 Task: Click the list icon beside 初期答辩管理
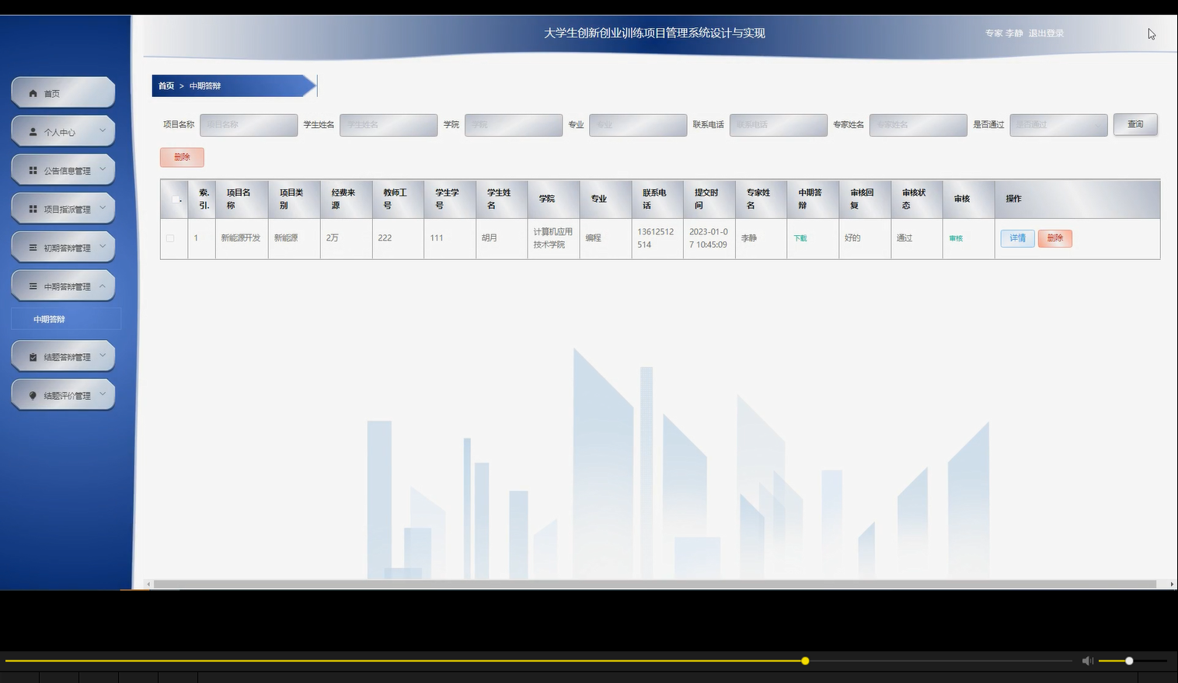pos(33,248)
